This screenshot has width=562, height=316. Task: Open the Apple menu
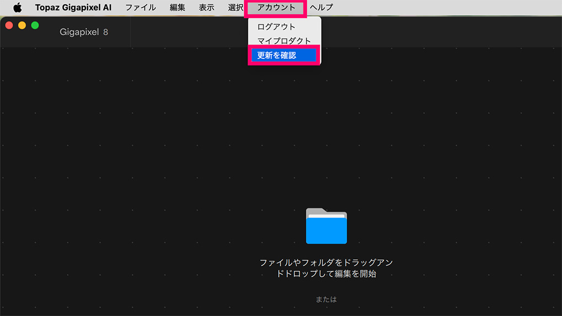point(17,8)
